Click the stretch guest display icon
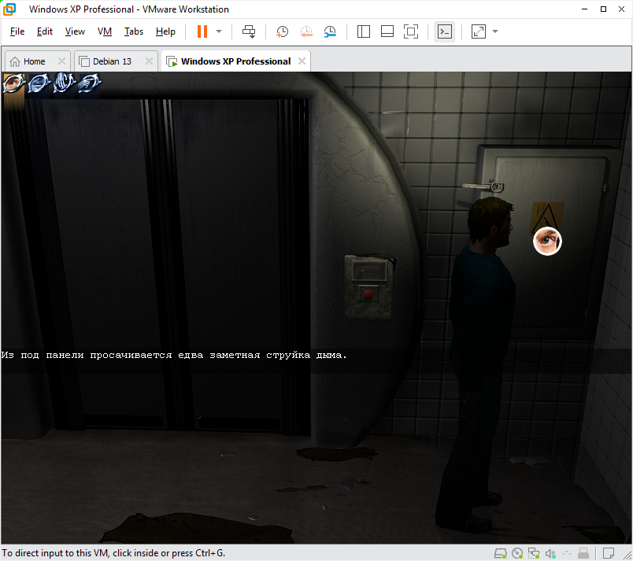Viewport: 633px width, 561px height. point(479,31)
